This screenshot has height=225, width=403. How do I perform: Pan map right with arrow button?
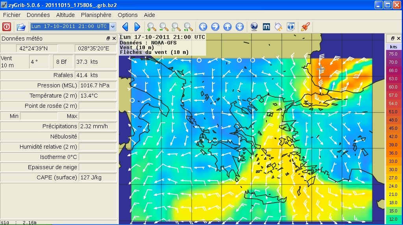point(215,27)
